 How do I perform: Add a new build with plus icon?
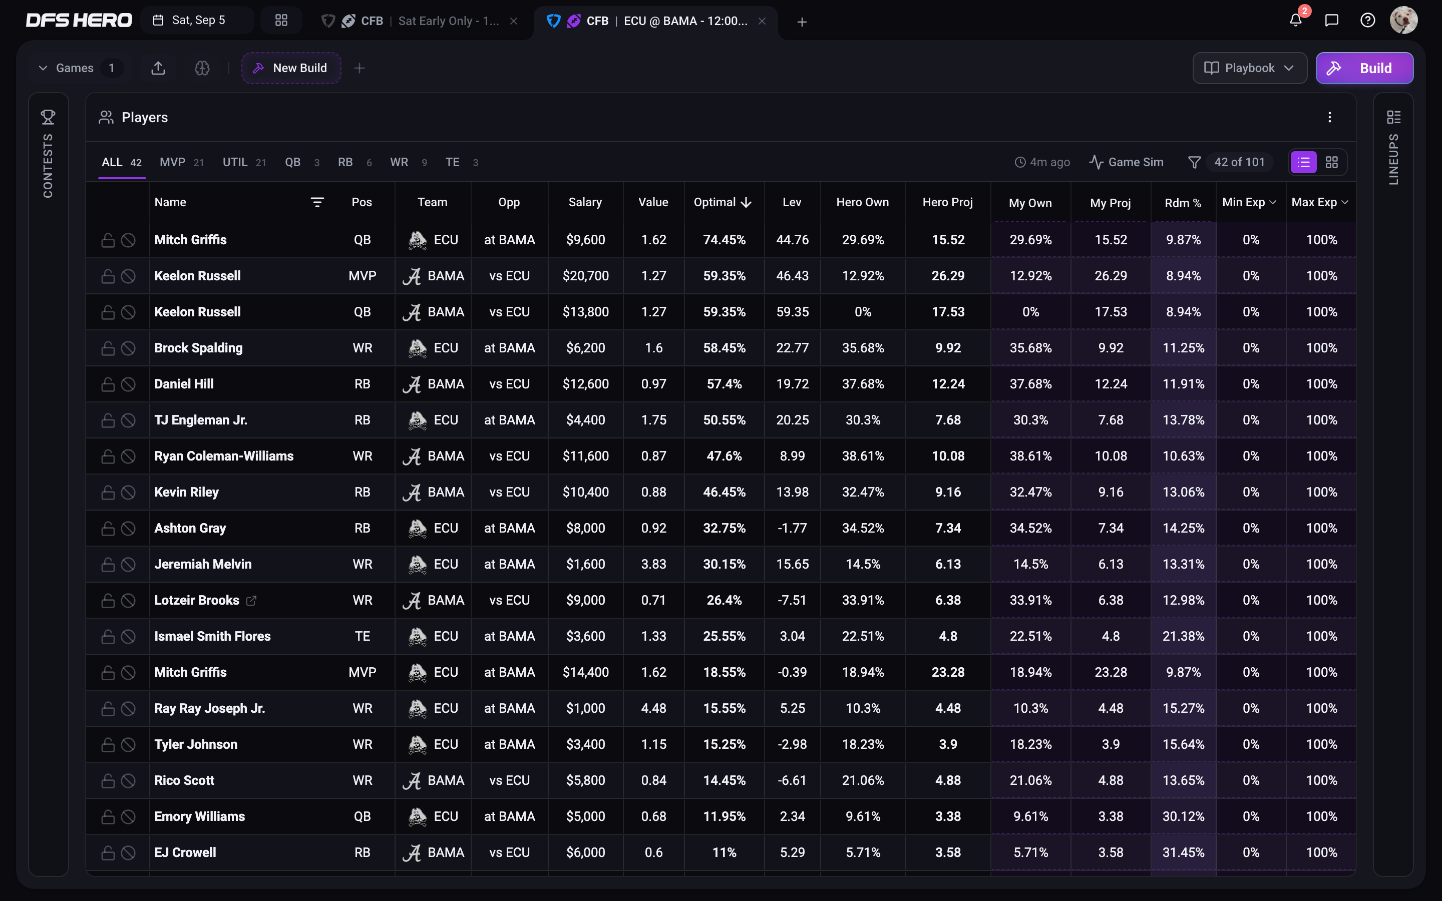pos(359,68)
